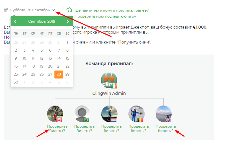Click the €1,000 bonus amount text
This screenshot has width=227, height=155.
click(x=199, y=27)
